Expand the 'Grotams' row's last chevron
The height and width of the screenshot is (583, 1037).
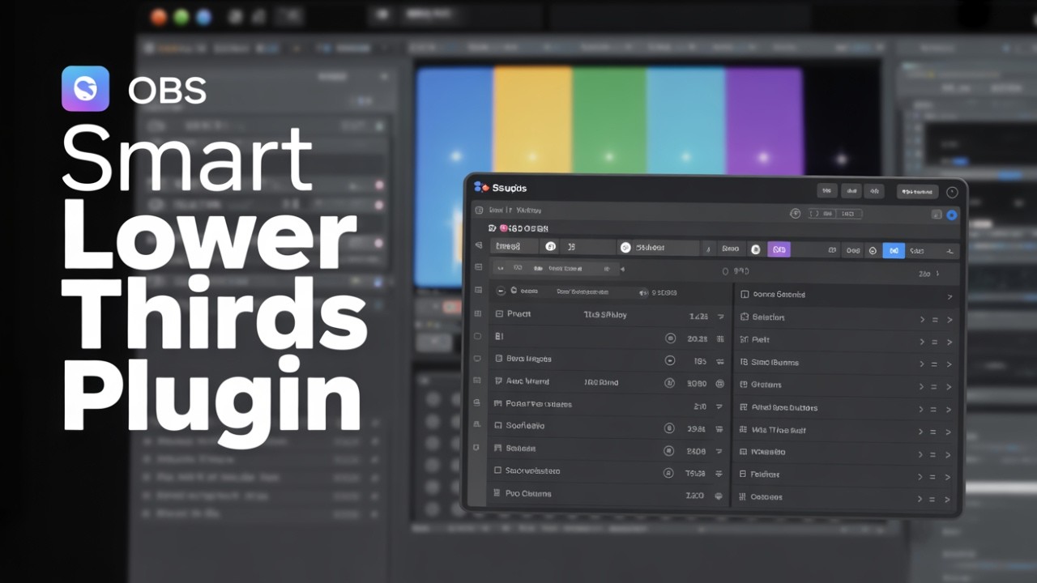coord(950,387)
